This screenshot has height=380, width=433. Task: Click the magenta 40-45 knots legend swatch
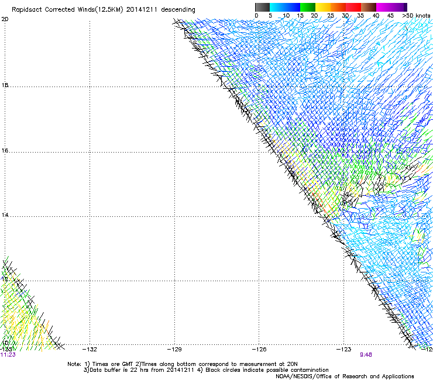(384, 7)
